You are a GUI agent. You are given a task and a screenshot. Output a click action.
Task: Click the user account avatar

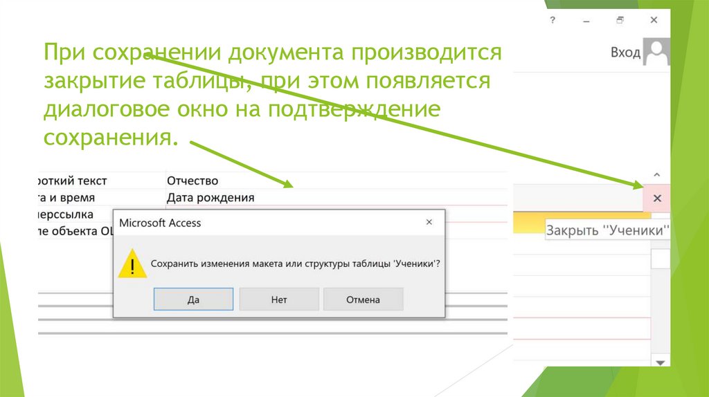(x=656, y=51)
